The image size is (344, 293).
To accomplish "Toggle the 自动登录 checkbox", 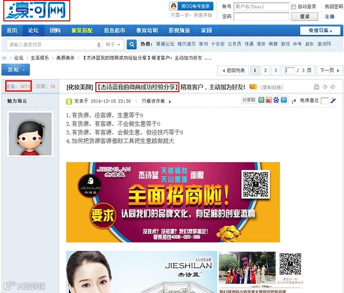I will coord(293,7).
